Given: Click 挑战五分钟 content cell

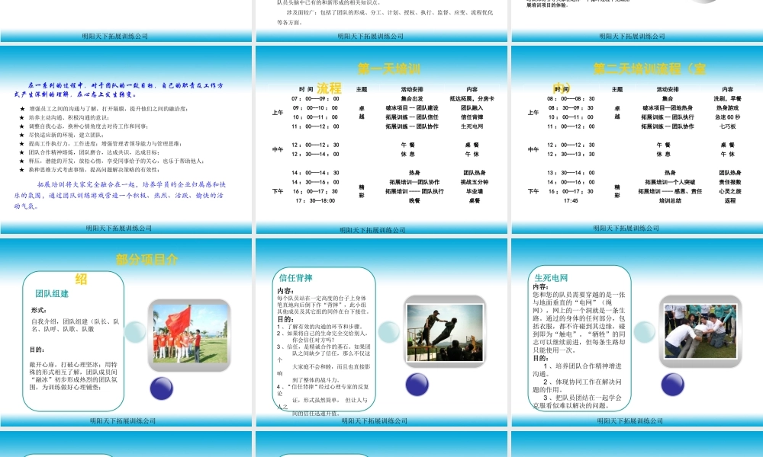Looking at the screenshot, I should [x=475, y=182].
